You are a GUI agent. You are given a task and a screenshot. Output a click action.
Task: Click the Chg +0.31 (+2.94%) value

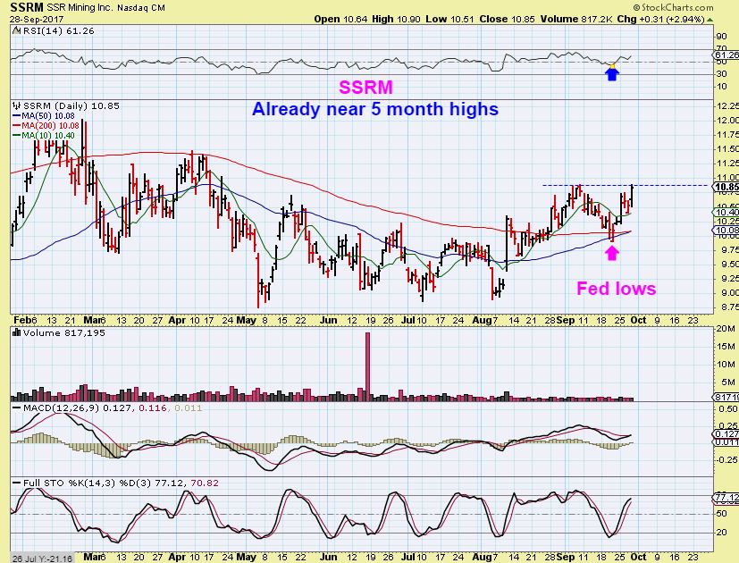tap(660, 20)
